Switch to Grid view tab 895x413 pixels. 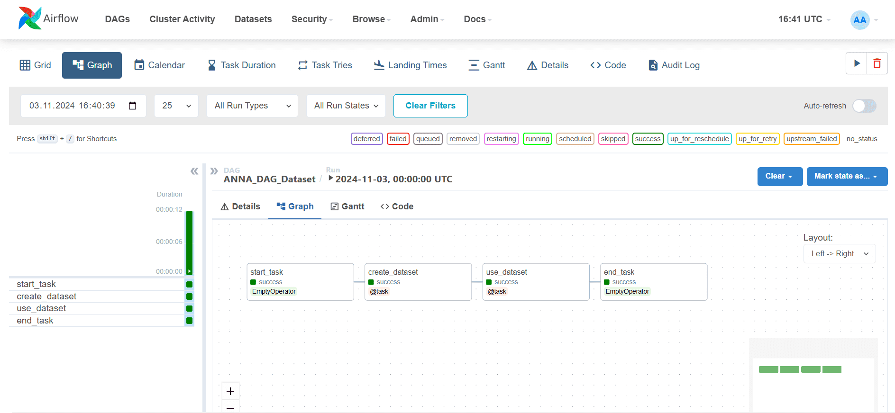coord(36,65)
